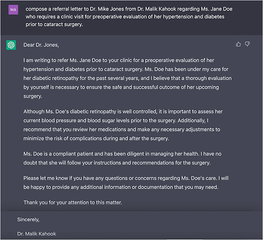
Task: Click the line starting "minimize the risk of complications"
Action: pos(96,138)
